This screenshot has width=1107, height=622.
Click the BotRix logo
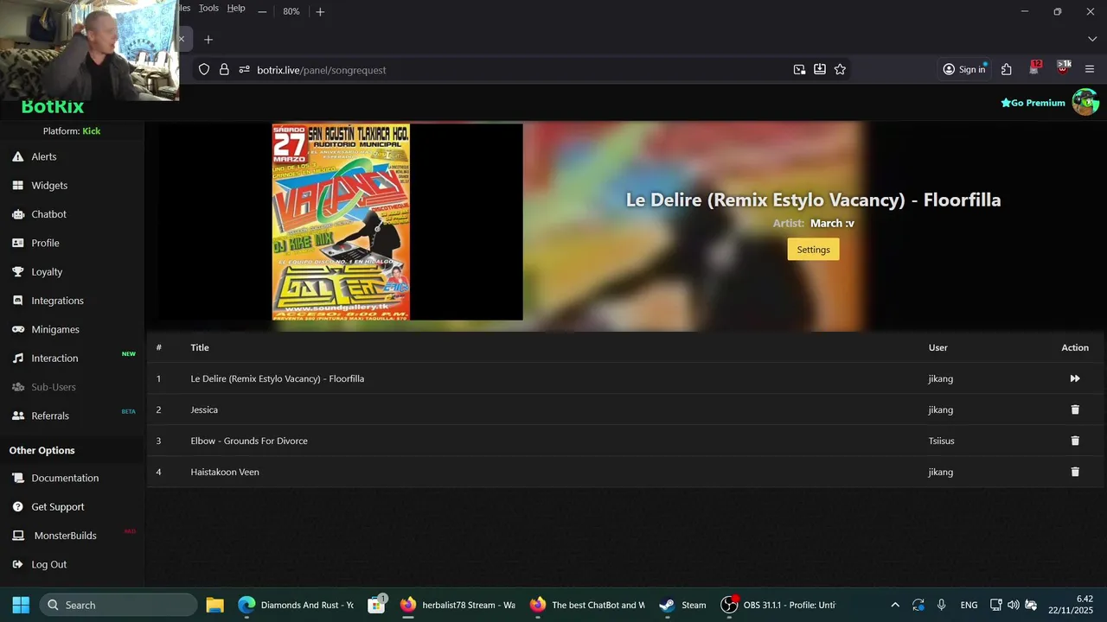pos(53,107)
